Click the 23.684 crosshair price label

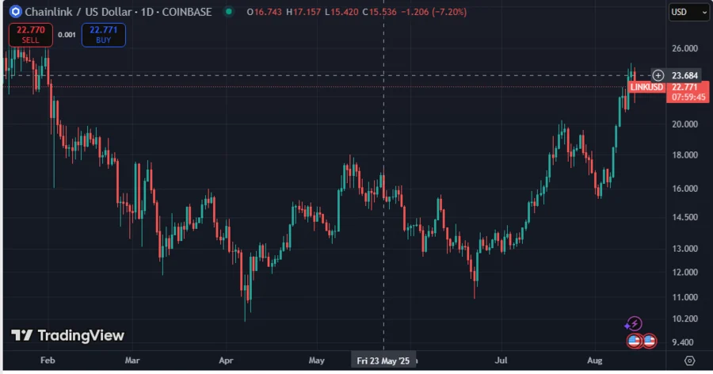tap(684, 75)
